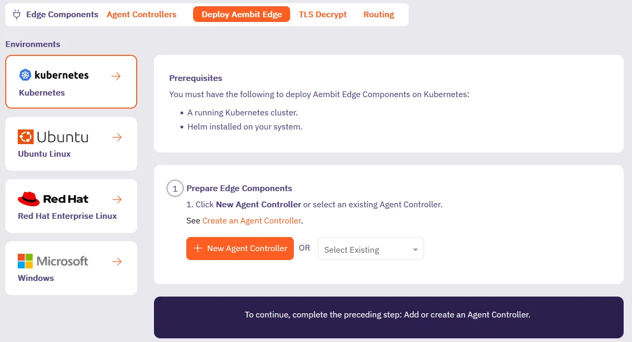Image resolution: width=632 pixels, height=342 pixels.
Task: Click the arrow on Ubuntu Linux card
Action: tap(117, 137)
